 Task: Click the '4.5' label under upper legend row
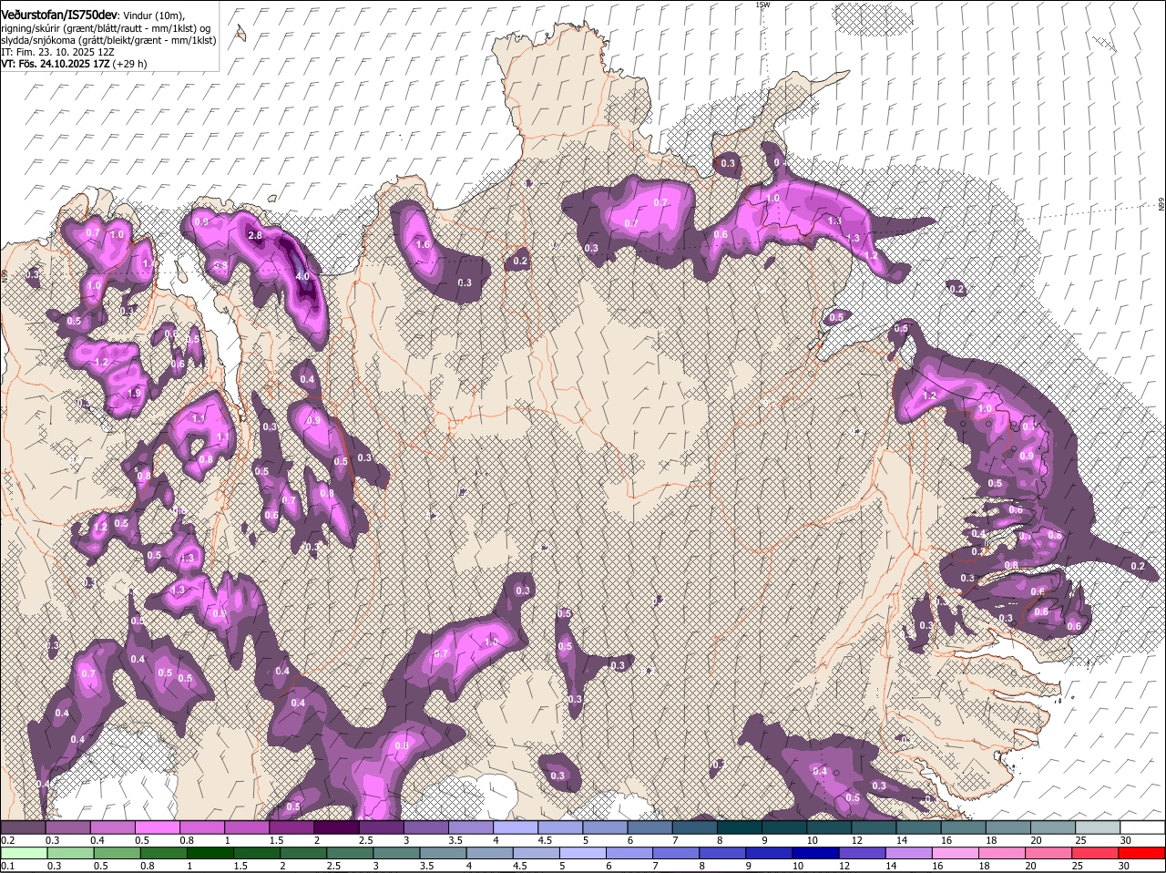pos(545,840)
